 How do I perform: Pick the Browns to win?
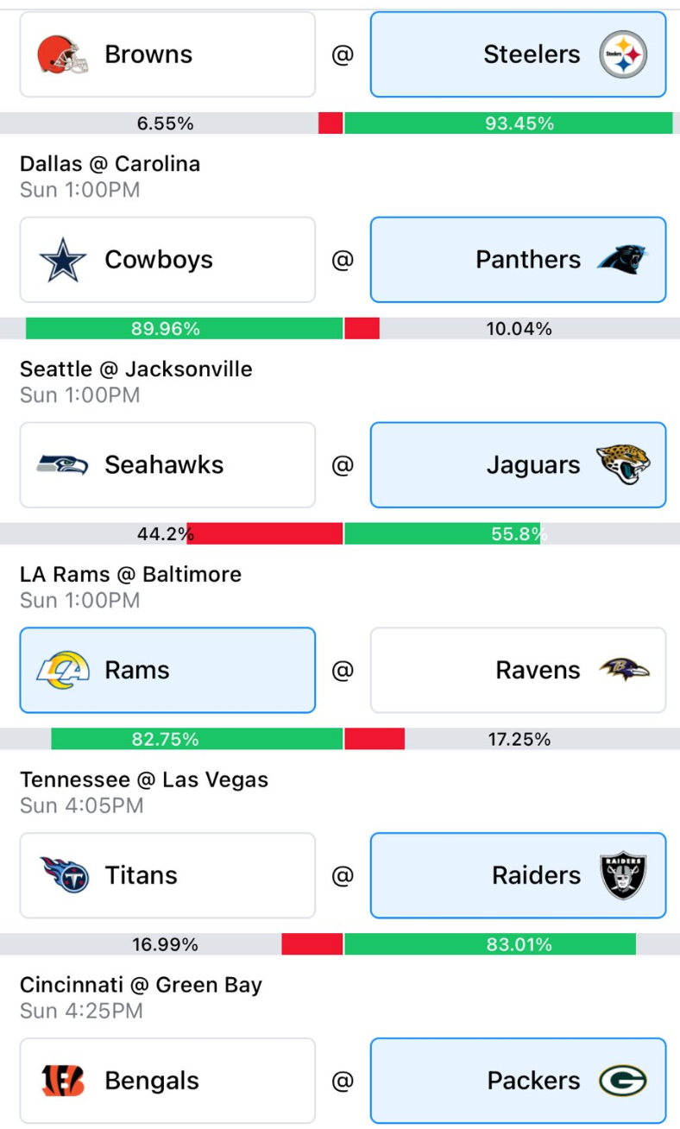pyautogui.click(x=167, y=54)
